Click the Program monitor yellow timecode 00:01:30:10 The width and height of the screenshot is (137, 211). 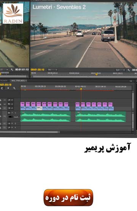click(38, 70)
